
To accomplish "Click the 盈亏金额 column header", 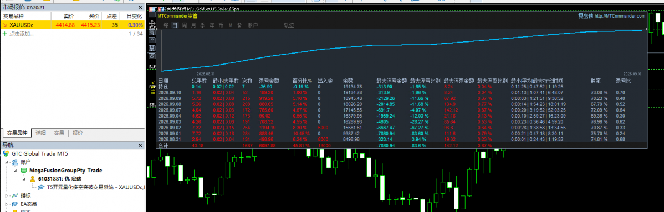I will [269, 81].
